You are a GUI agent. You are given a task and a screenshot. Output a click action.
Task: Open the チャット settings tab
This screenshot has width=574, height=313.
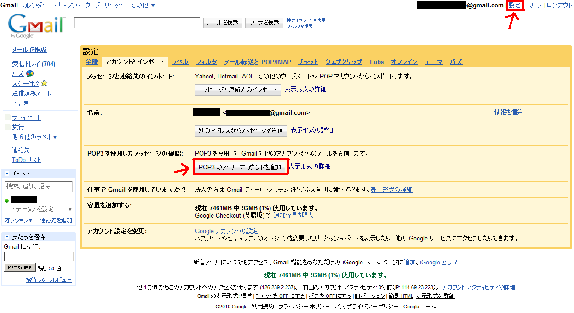(308, 61)
